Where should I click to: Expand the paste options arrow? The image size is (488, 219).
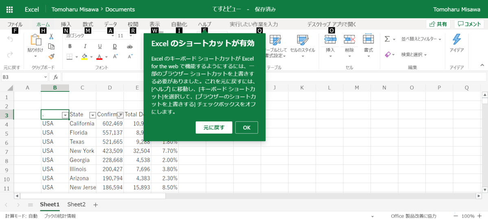(36, 56)
